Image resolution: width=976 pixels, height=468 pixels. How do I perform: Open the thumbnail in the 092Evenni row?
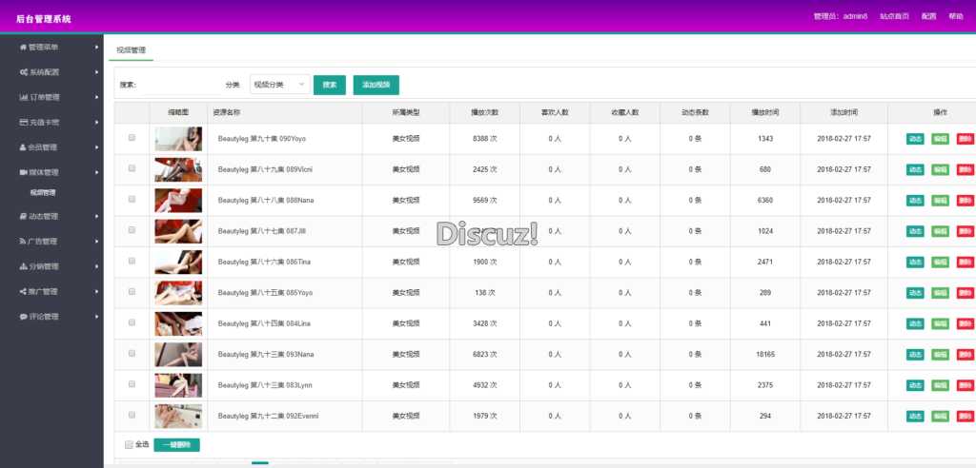click(178, 416)
